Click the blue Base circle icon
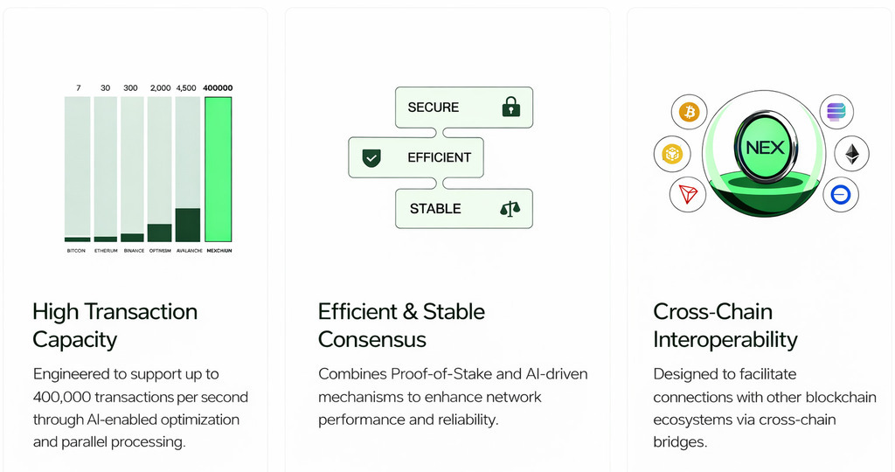Viewport: 895px width, 472px height. coord(840,194)
